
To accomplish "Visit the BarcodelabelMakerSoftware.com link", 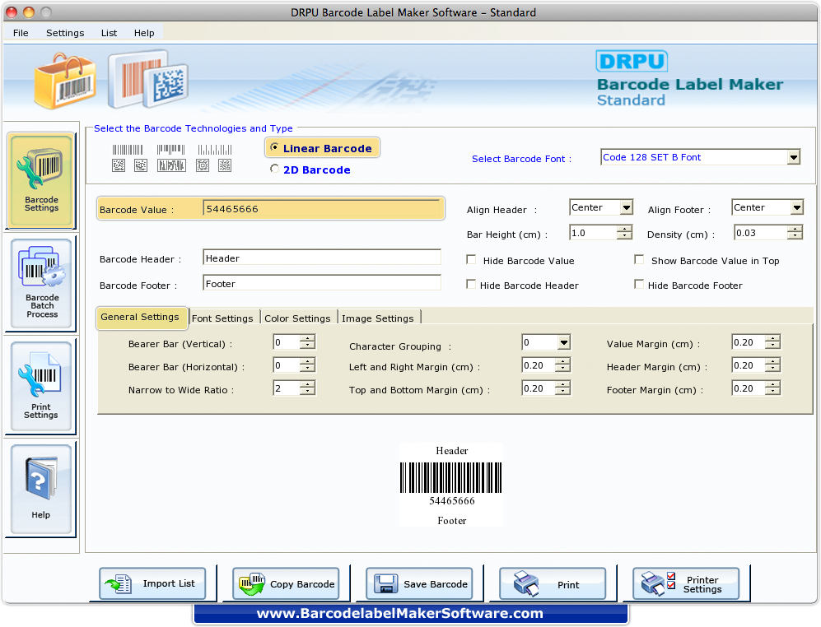I will click(x=400, y=613).
